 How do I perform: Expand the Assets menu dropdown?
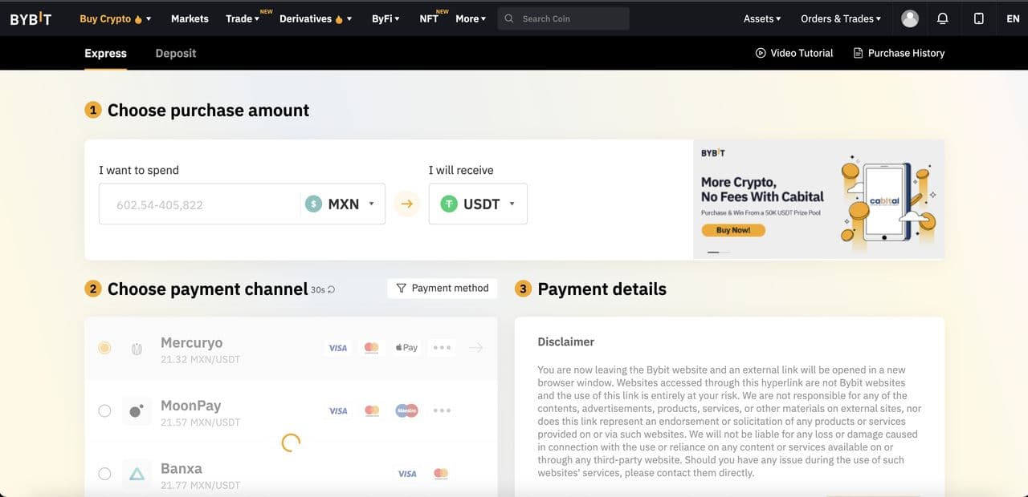coord(762,18)
